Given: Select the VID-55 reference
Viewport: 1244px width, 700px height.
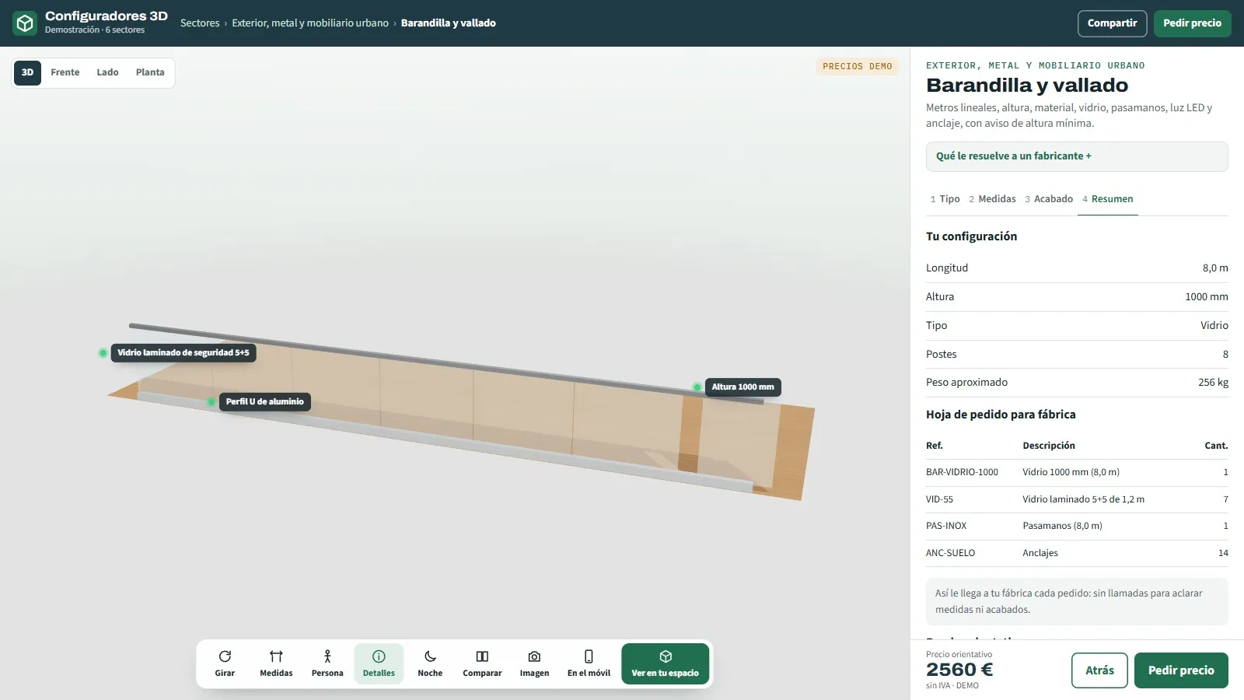Looking at the screenshot, I should [x=939, y=499].
